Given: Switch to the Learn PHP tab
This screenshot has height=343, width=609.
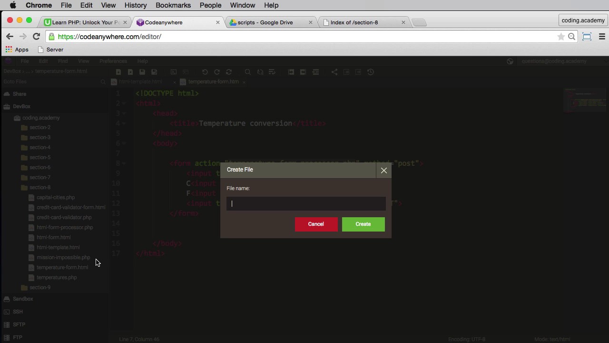Looking at the screenshot, I should 85,22.
